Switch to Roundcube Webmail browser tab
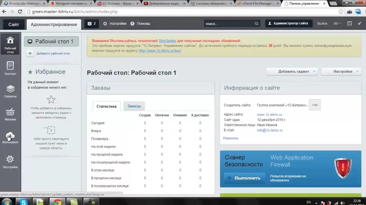This screenshot has width=366, height=205. point(23,4)
